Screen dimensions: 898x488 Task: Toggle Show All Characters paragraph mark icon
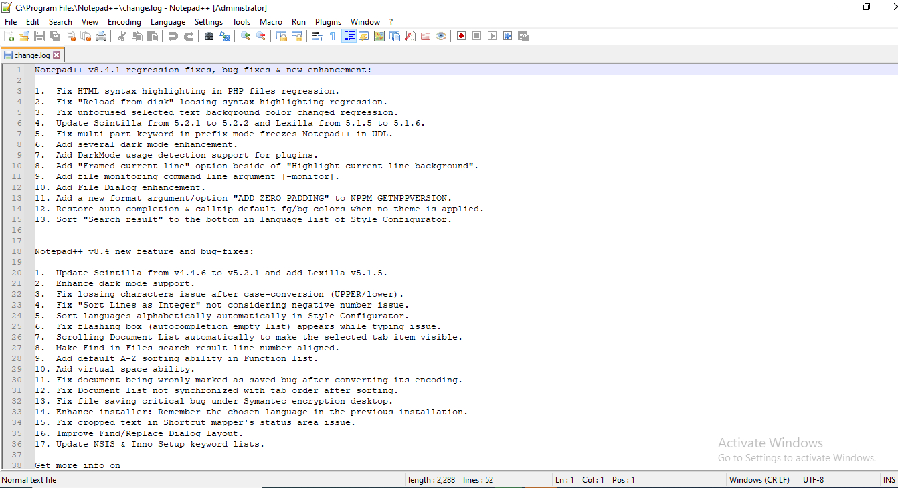(x=333, y=36)
